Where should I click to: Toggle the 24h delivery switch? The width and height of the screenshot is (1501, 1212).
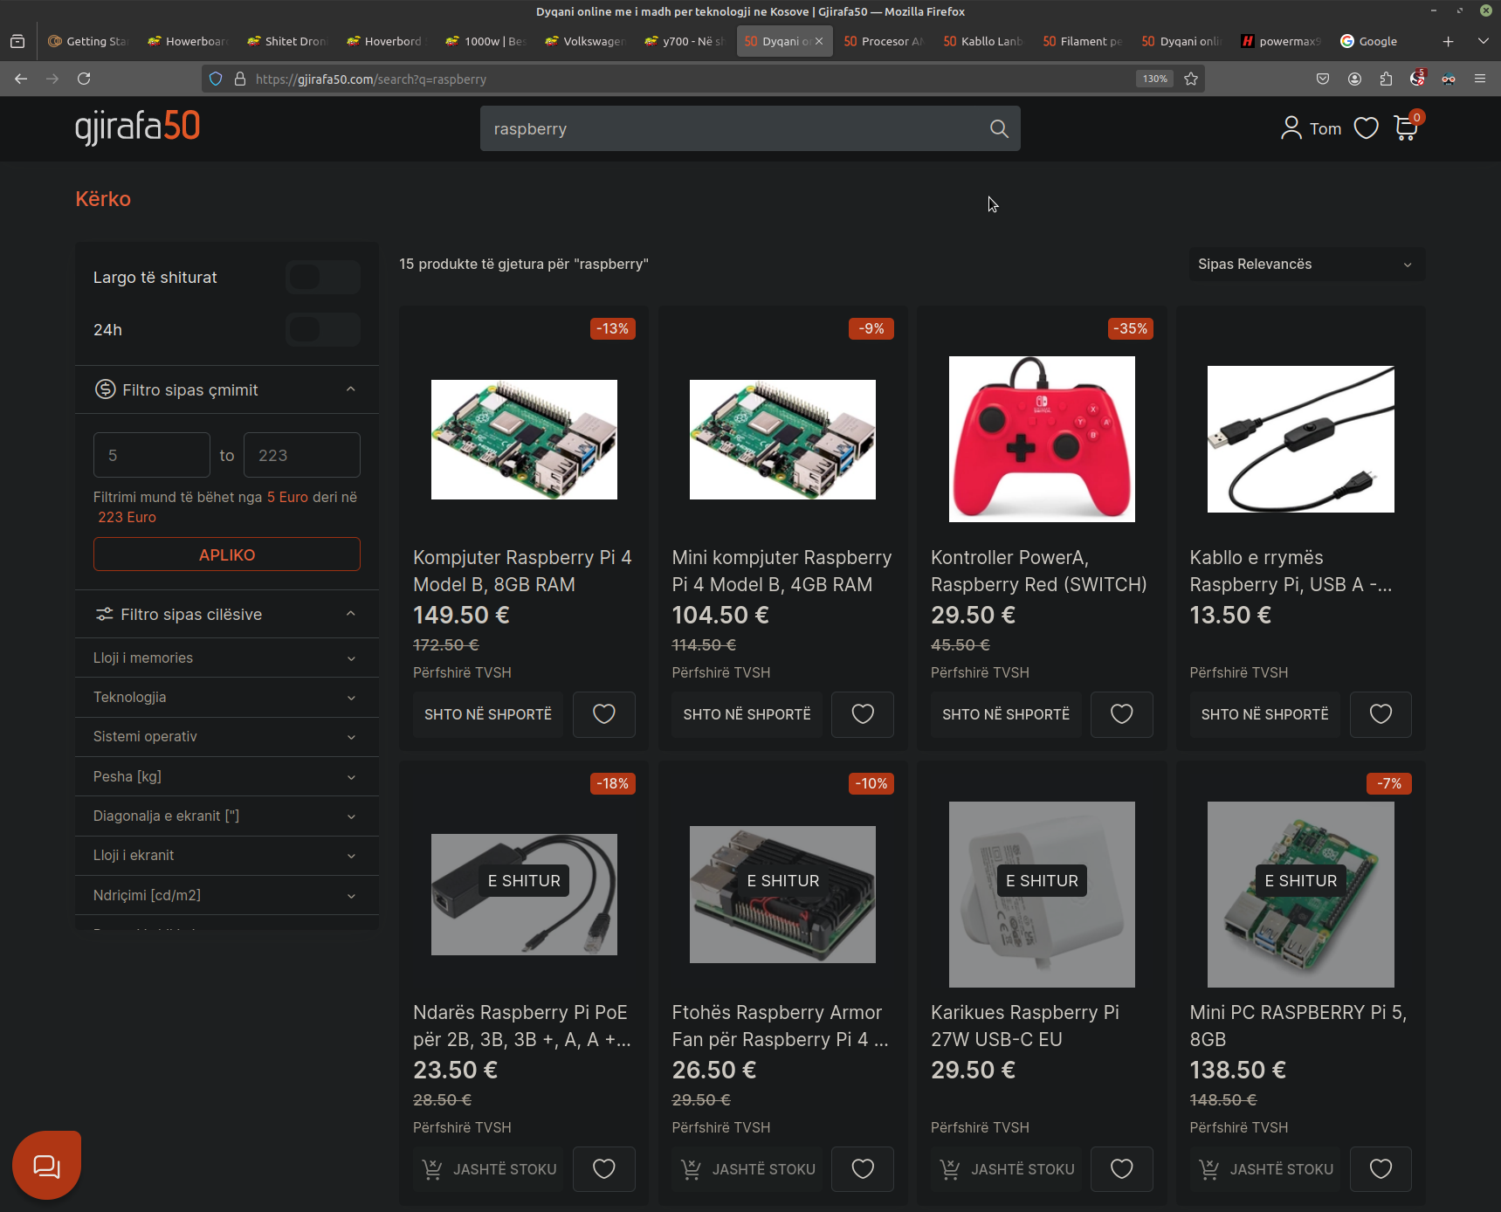(x=323, y=329)
